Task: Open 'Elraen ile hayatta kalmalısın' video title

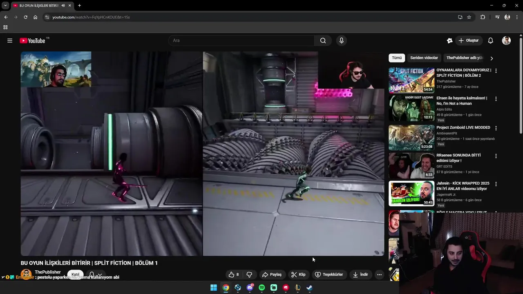Action: coord(462,101)
